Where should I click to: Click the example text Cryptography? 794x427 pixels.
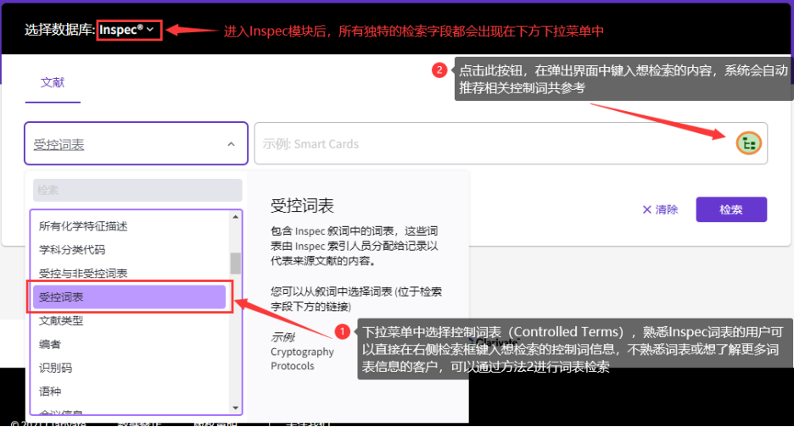click(302, 352)
